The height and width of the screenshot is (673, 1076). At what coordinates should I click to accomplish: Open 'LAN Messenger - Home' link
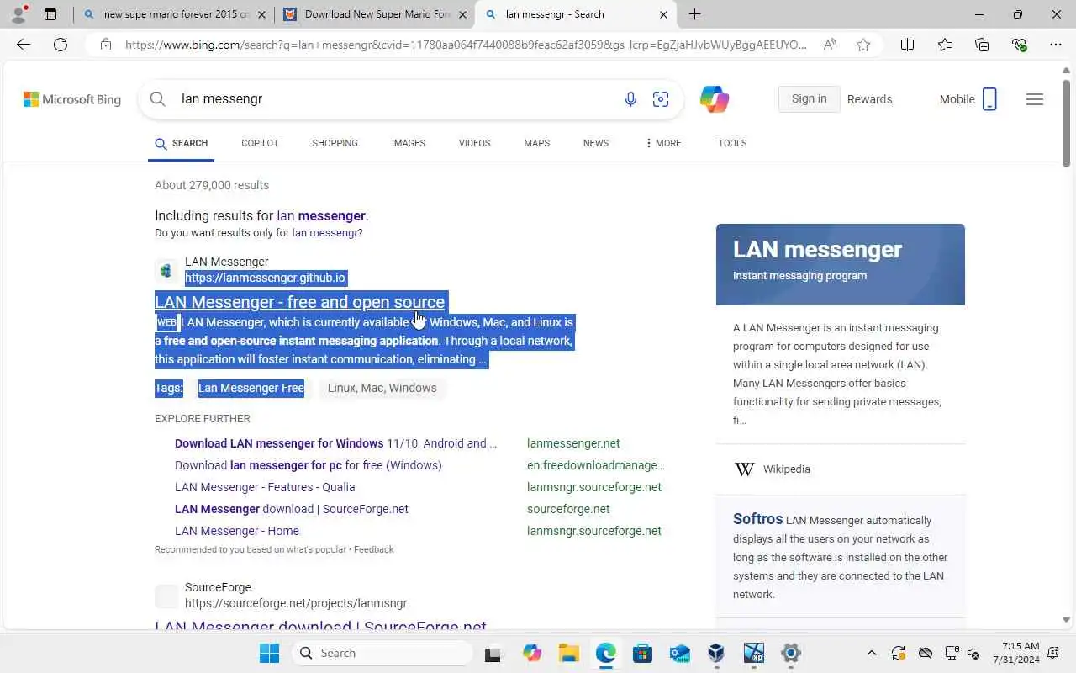[x=237, y=531]
